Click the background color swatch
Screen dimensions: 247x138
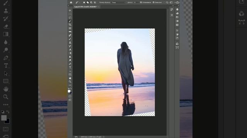[x=71, y=93]
